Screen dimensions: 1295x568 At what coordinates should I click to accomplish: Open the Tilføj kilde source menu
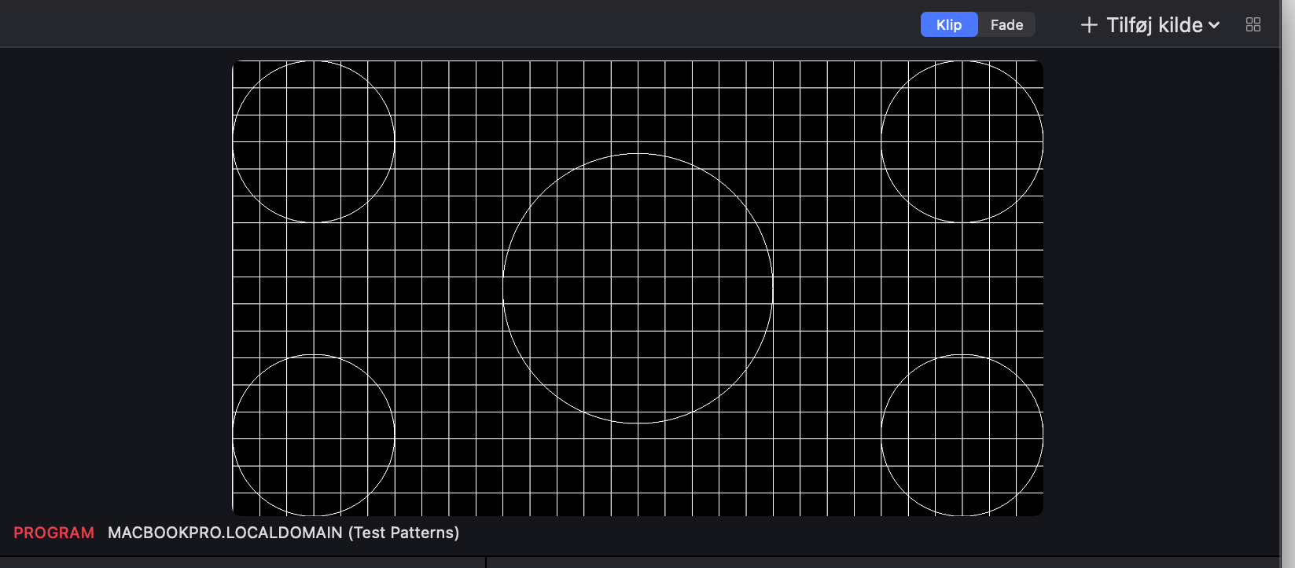[x=1150, y=25]
